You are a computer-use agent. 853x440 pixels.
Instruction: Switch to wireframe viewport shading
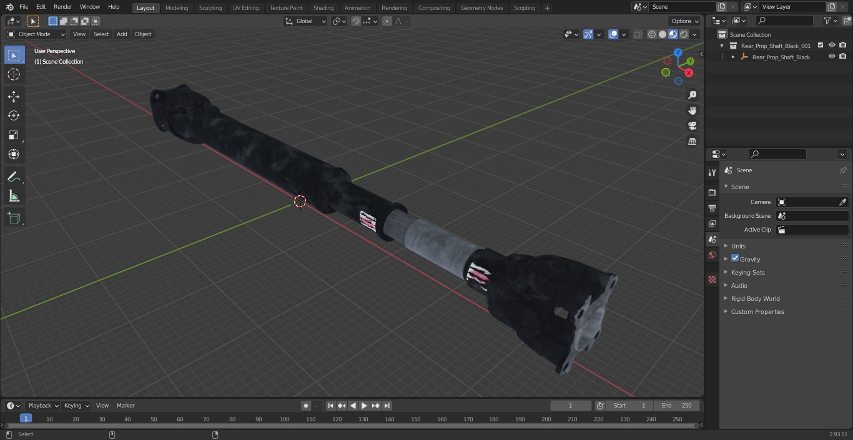[x=652, y=34]
